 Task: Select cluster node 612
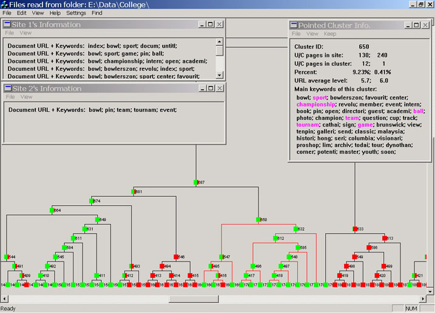(x=275, y=239)
